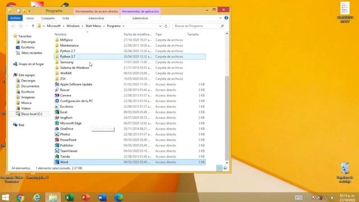Switch to the Inicio ribbon tab
Image resolution: width=359 pixels, height=202 pixels.
30,18
